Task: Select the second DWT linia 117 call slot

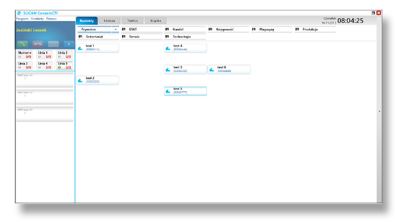Action: pos(45,97)
